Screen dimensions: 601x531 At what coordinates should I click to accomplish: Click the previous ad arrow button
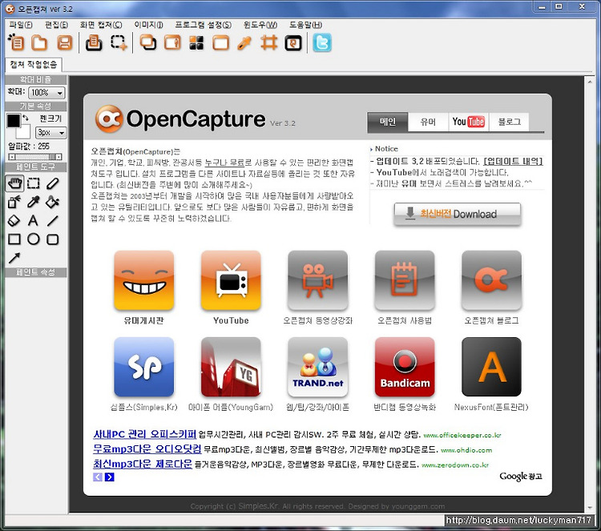click(x=98, y=477)
